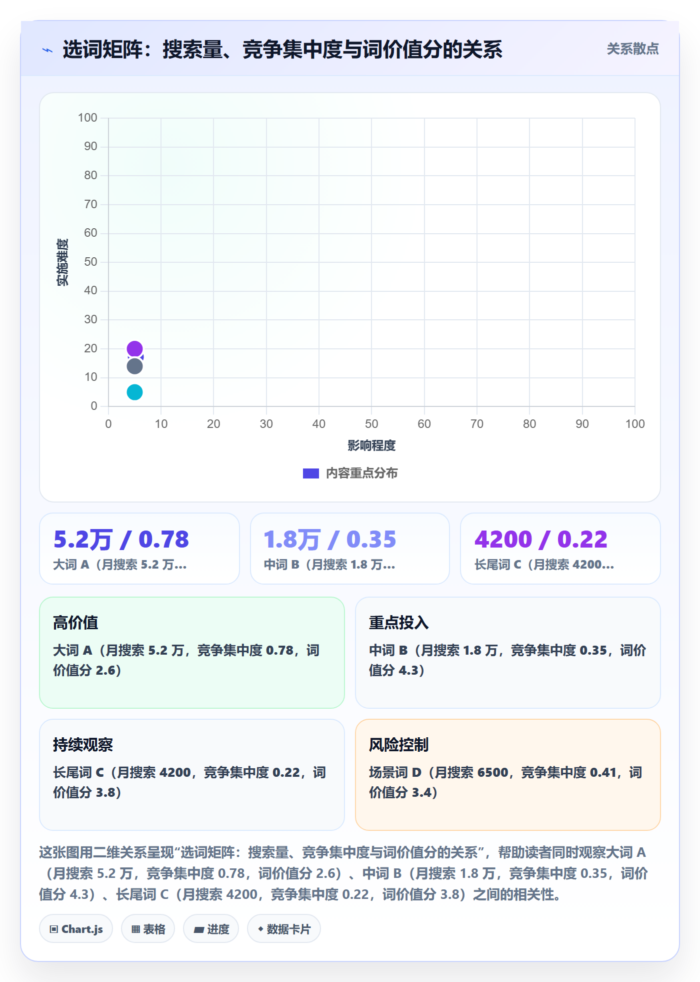Toggle the 内容重点分布 legend swatch
The width and height of the screenshot is (700, 982).
click(311, 473)
